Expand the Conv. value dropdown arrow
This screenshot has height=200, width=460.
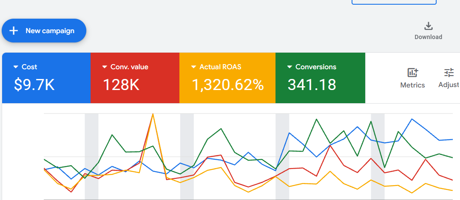click(105, 67)
